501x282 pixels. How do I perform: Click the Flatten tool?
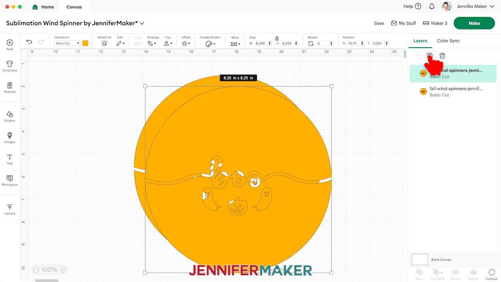point(473,274)
